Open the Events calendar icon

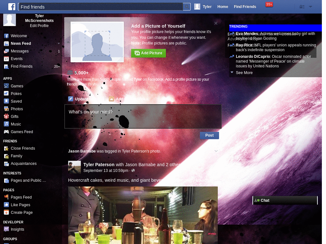6,59
